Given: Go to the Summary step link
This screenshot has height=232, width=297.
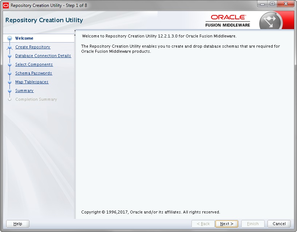Looking at the screenshot, I should tap(24, 91).
